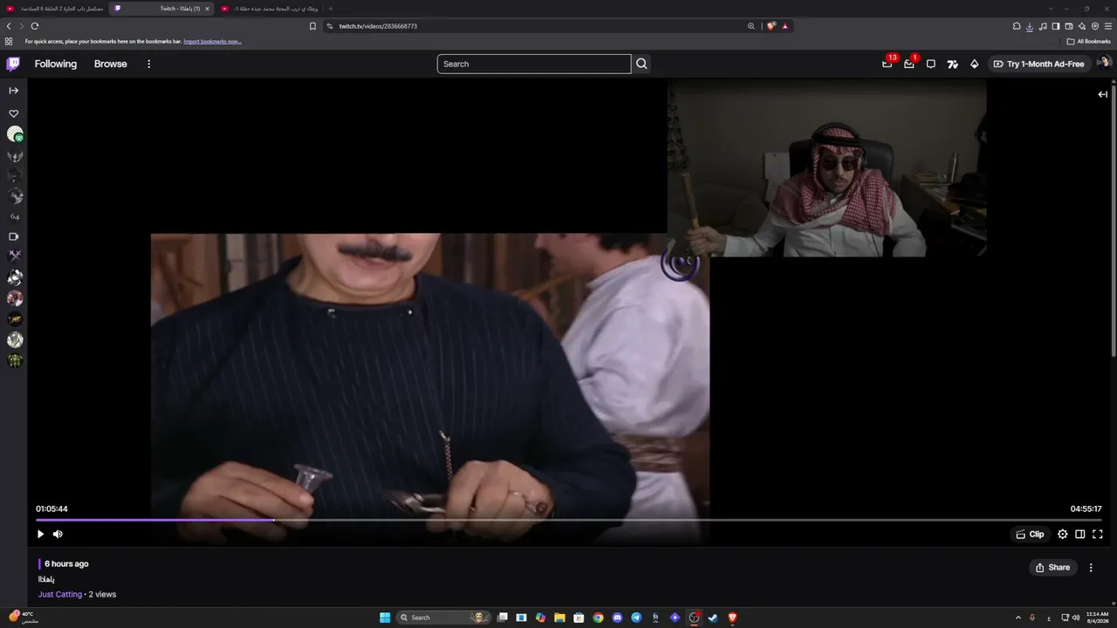Focus the Twitch search field
The image size is (1117, 628).
click(x=534, y=64)
